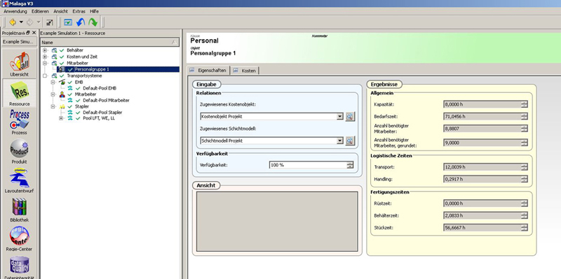Collapse the Stapler tree node

click(53, 107)
